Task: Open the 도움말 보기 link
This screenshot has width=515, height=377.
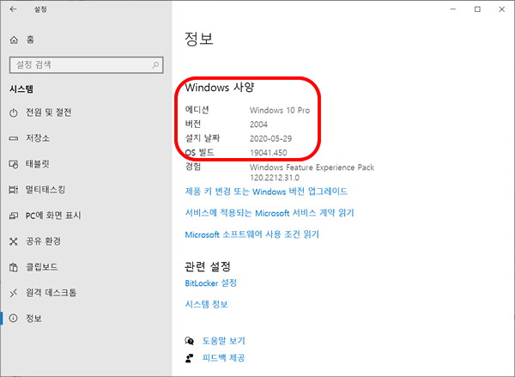Action: (224, 341)
